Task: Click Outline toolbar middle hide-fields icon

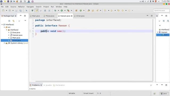Action: 164,21
